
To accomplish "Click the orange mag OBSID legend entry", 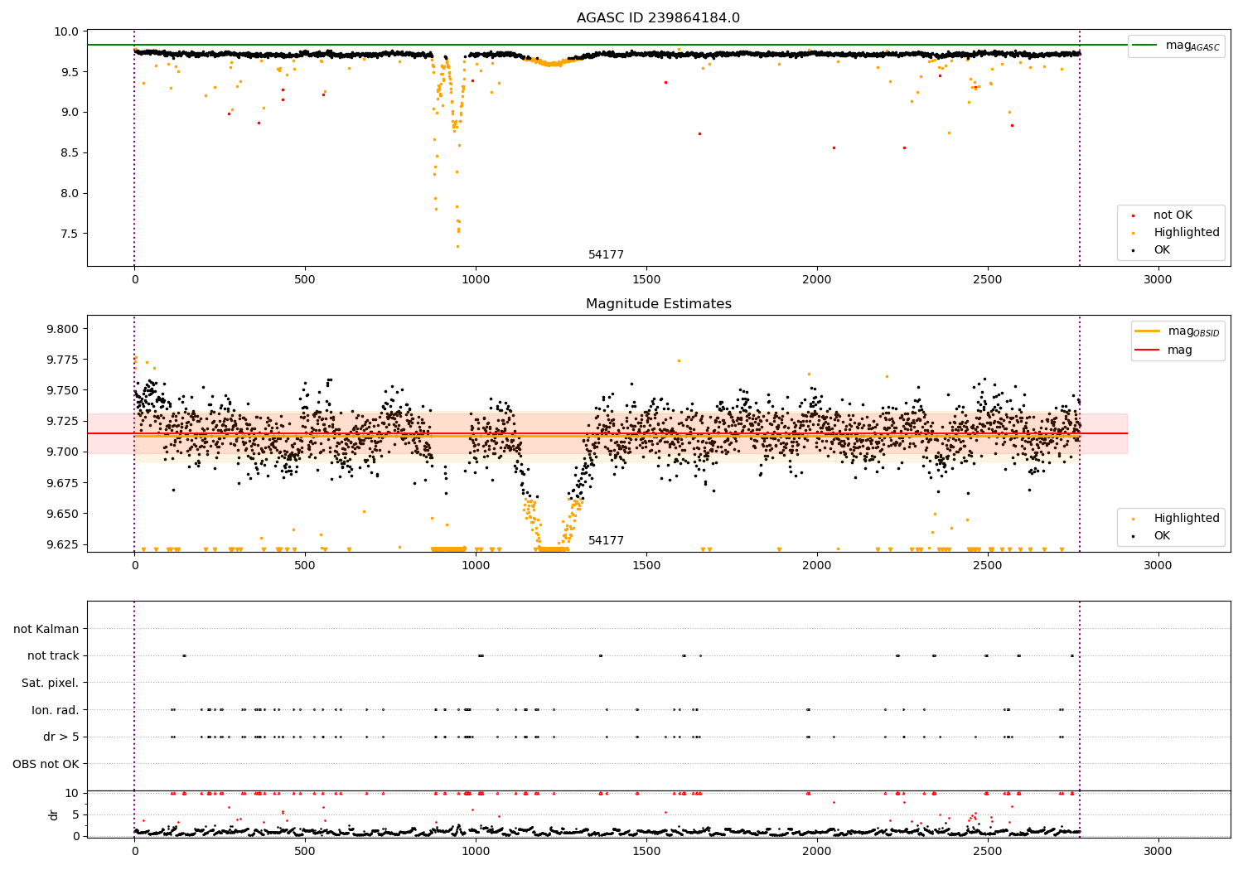I will click(x=1178, y=331).
